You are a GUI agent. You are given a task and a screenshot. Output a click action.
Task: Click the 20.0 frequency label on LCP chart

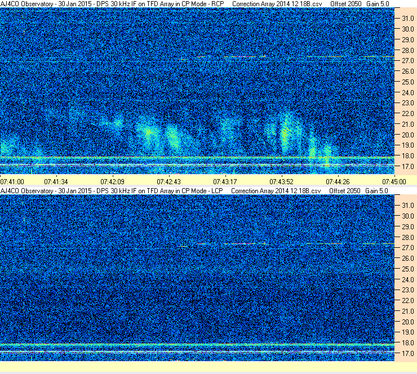pyautogui.click(x=407, y=322)
